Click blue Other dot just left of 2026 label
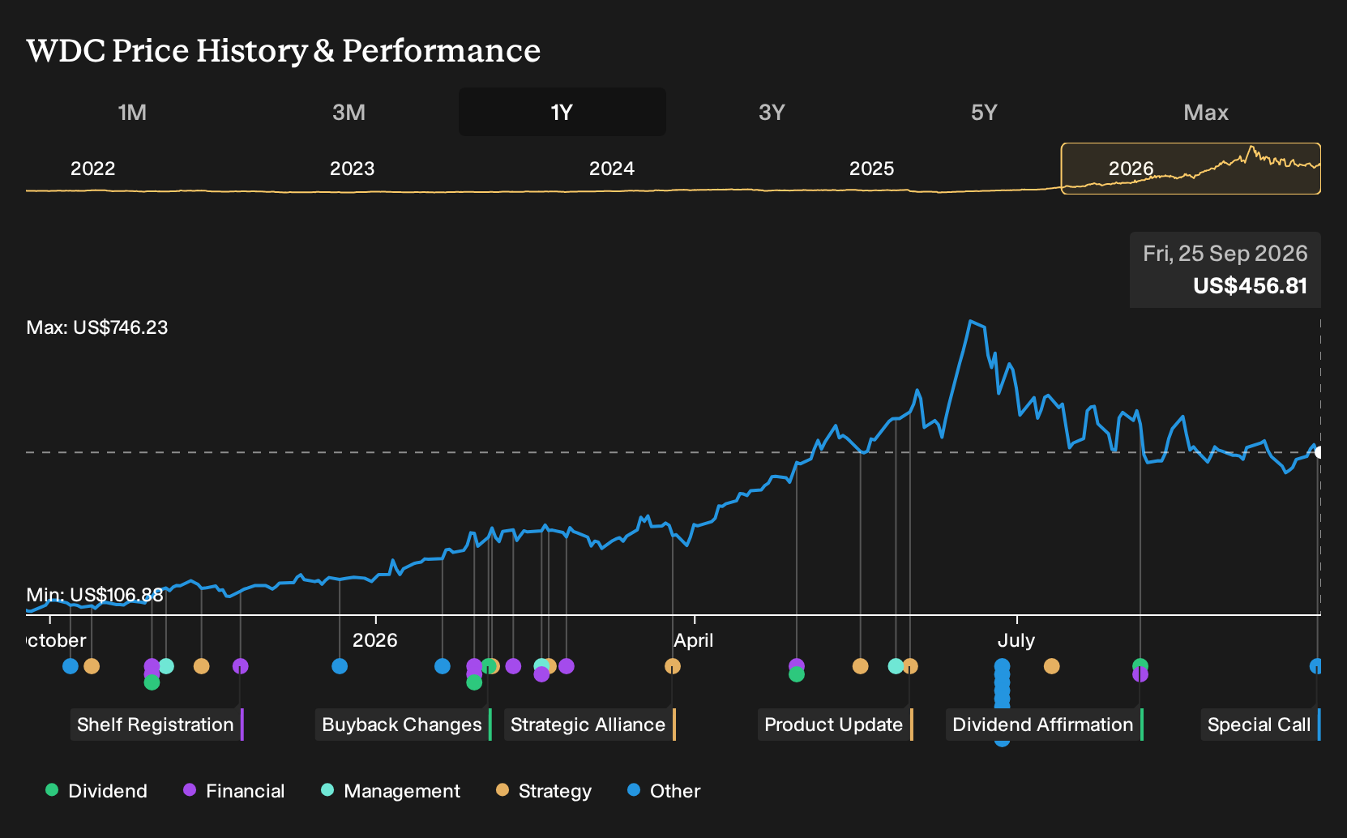The image size is (1347, 838). (340, 666)
